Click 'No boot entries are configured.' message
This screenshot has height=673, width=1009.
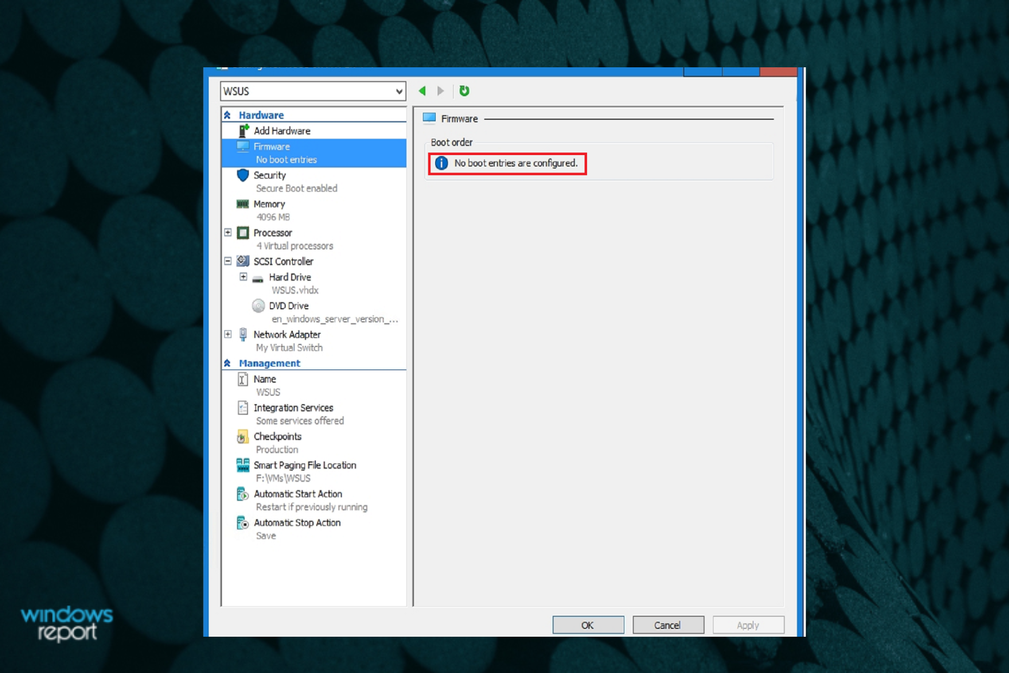pos(516,164)
